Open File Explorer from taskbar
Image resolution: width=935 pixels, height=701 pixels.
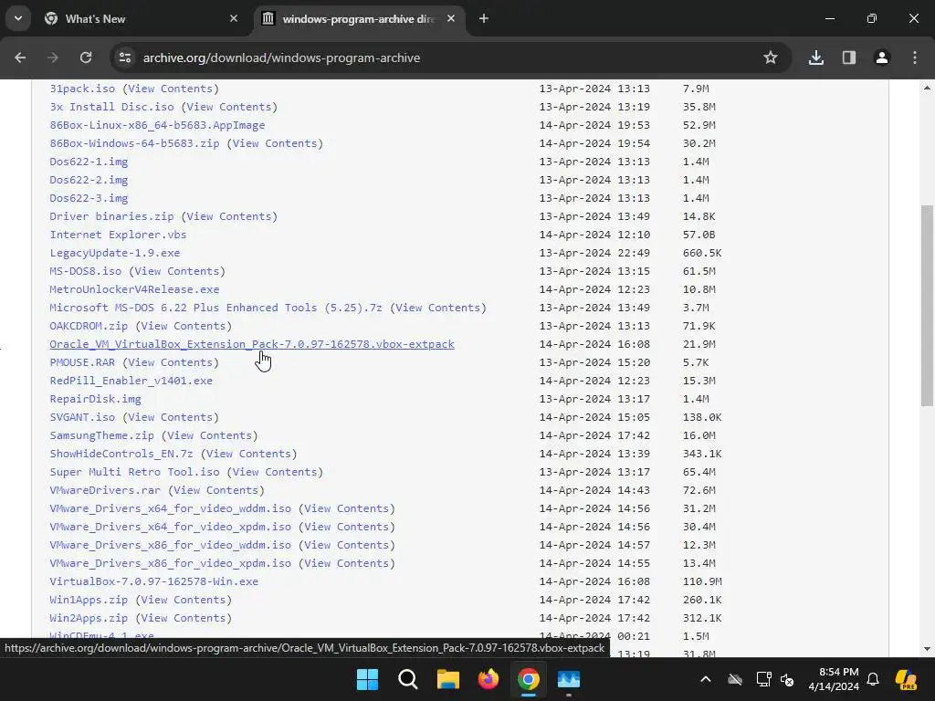tap(447, 679)
